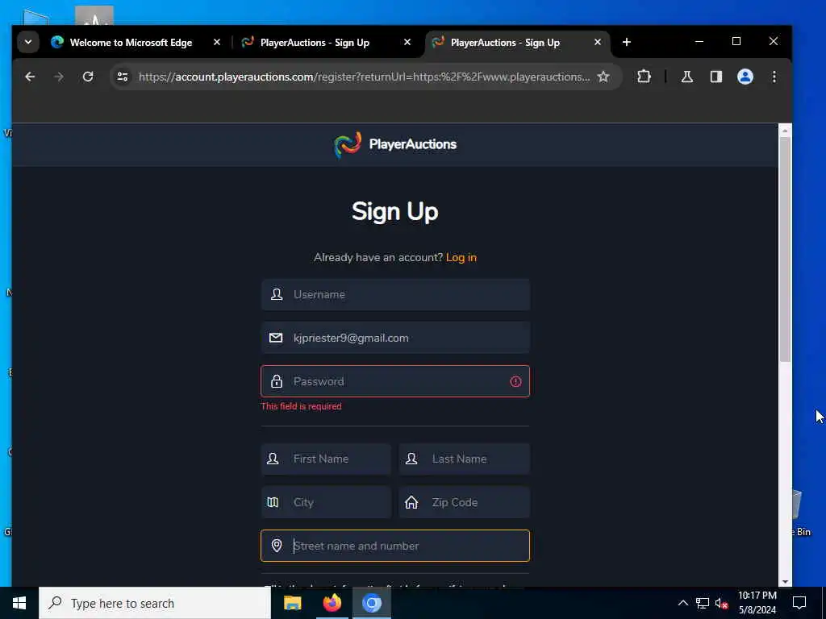The image size is (826, 619).
Task: Click the browser back arrow
Action: (x=30, y=77)
